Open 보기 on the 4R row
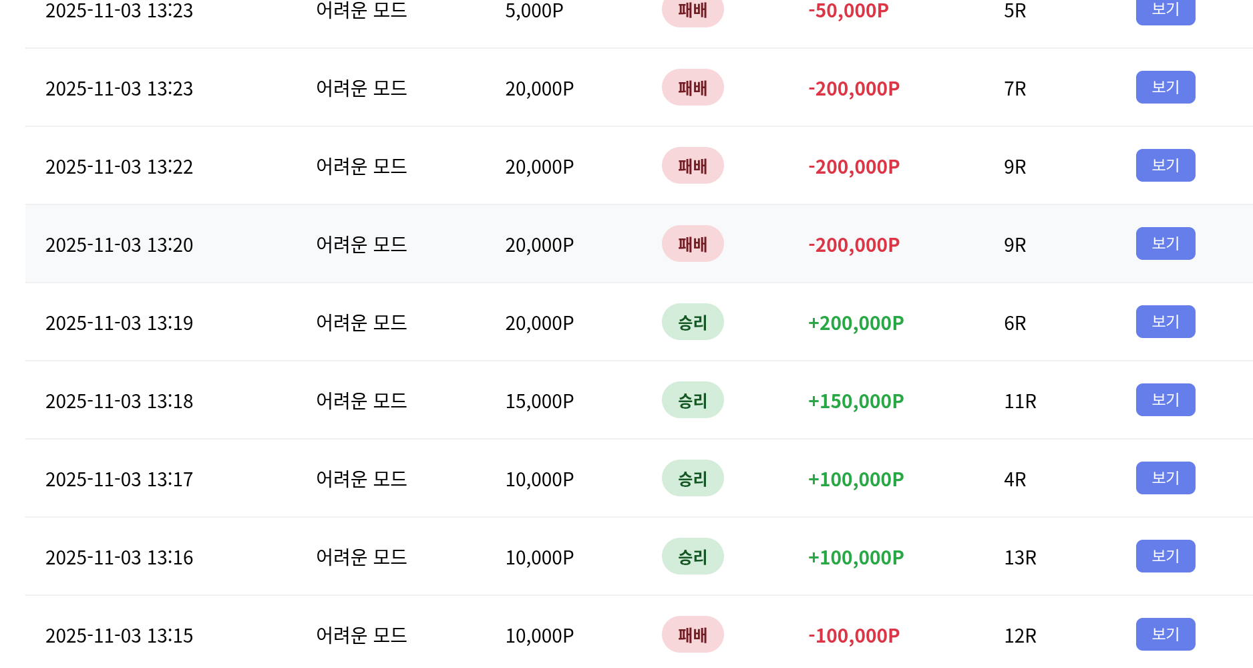The width and height of the screenshot is (1253, 668). pyautogui.click(x=1165, y=478)
